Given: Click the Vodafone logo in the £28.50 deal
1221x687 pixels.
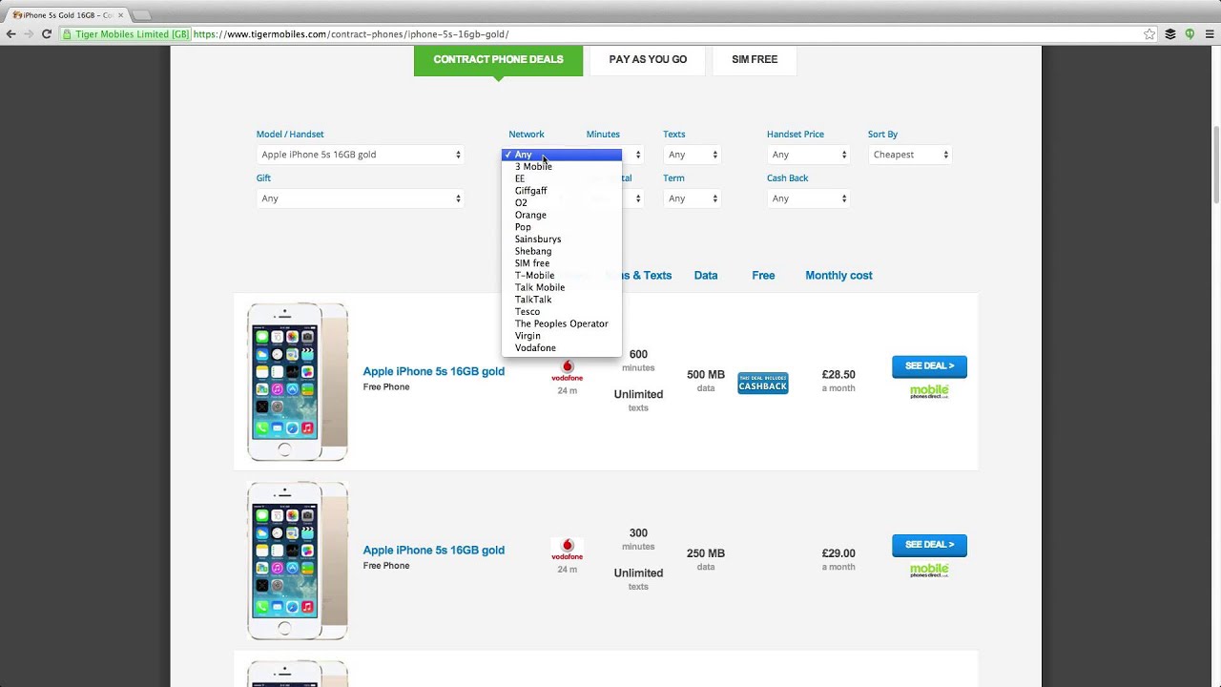Looking at the screenshot, I should [567, 371].
